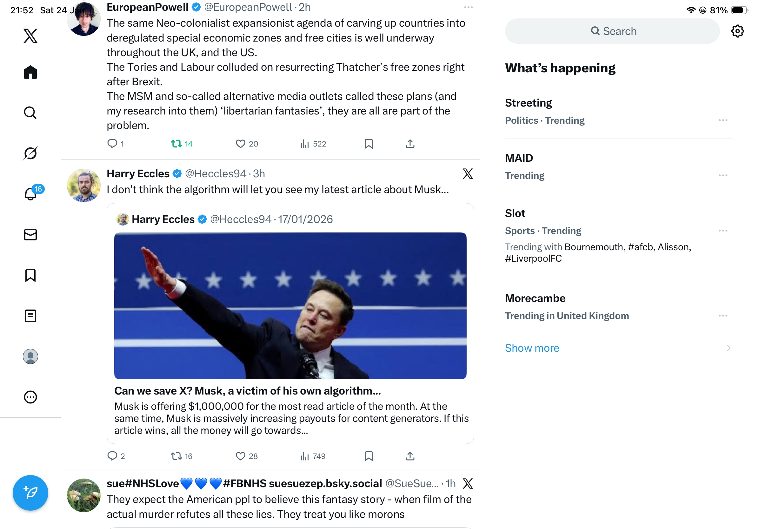Open Bookmarks in left sidebar

[x=30, y=275]
